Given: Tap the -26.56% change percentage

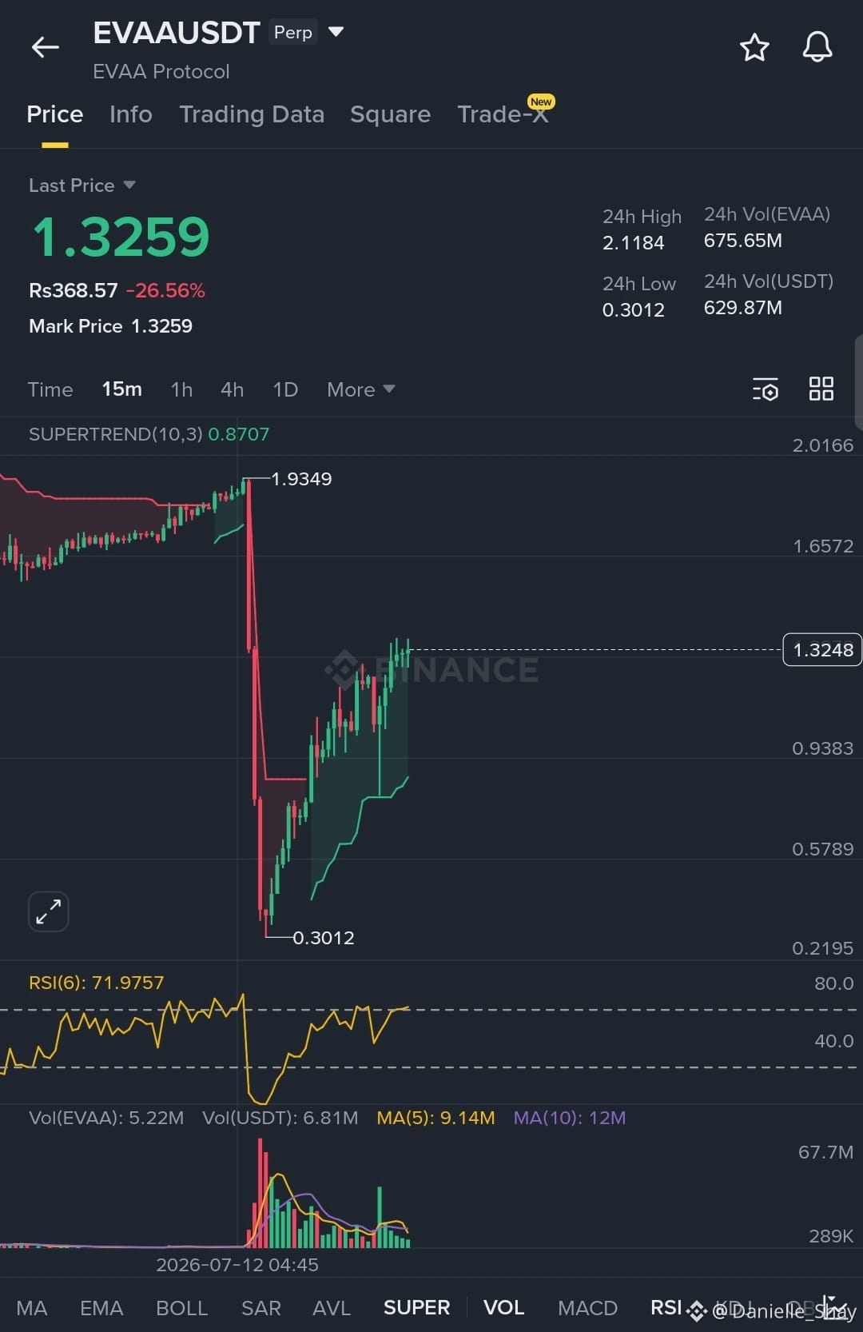Looking at the screenshot, I should [x=165, y=290].
